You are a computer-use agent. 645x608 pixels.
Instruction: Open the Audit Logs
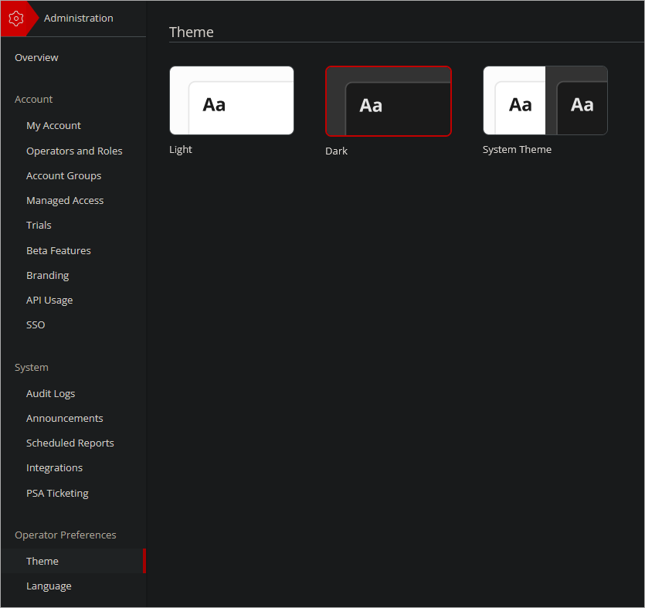[50, 393]
